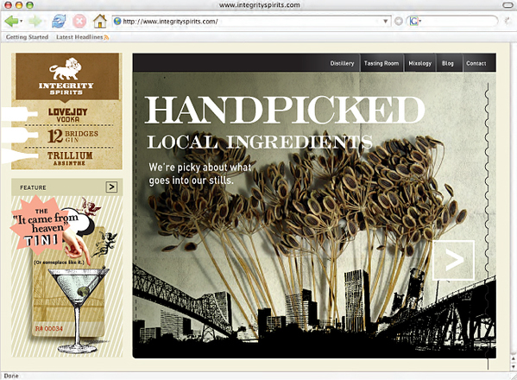The height and width of the screenshot is (380, 517).
Task: Click the Go button beside the address bar
Action: [x=398, y=22]
